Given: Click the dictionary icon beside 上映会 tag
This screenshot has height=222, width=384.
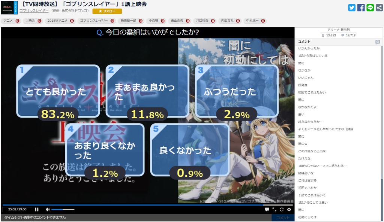Looking at the screenshot, I should 39,21.
